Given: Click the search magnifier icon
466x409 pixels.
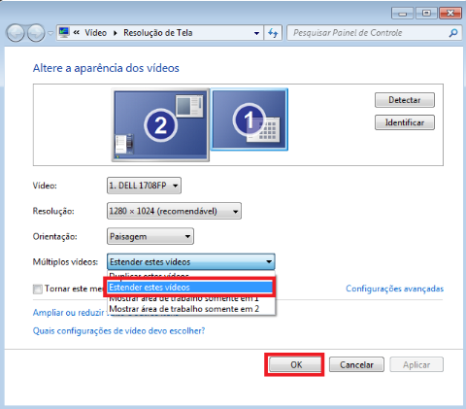Looking at the screenshot, I should pos(453,33).
